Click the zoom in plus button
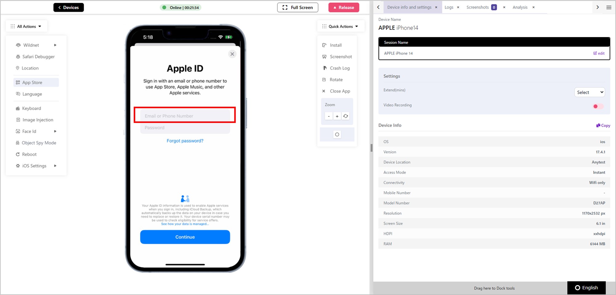This screenshot has width=616, height=295. coord(337,116)
